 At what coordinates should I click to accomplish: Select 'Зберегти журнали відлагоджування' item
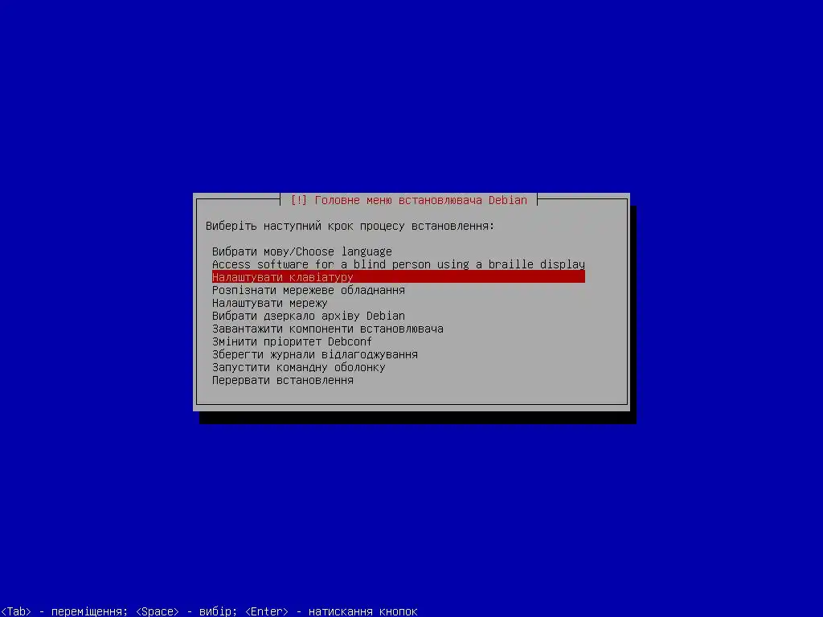click(399, 354)
